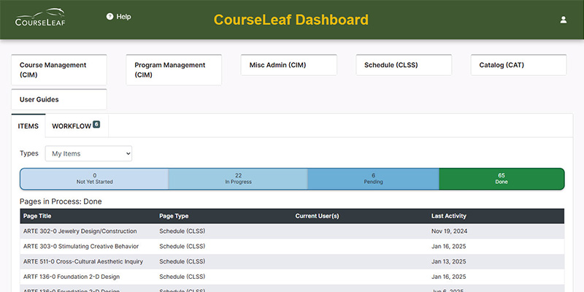
Task: Click the Help question mark icon
Action: click(x=109, y=16)
